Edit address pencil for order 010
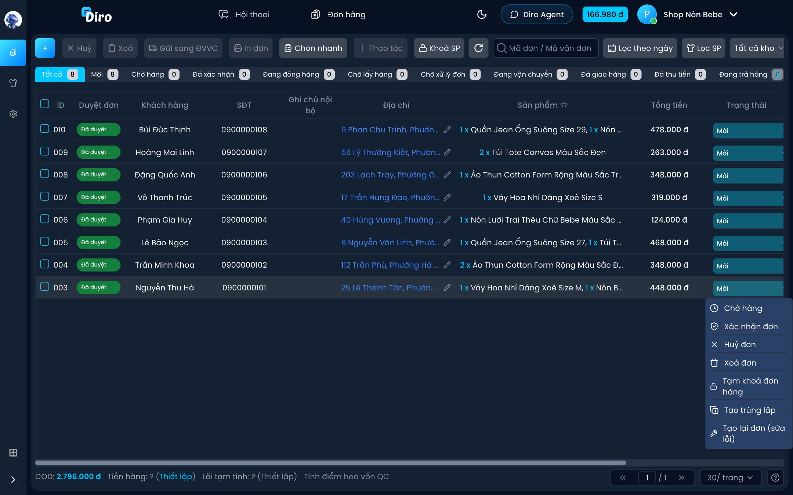793x495 pixels. (447, 129)
